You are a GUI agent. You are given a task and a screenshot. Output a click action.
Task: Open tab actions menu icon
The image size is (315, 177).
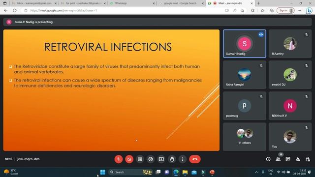5,3
